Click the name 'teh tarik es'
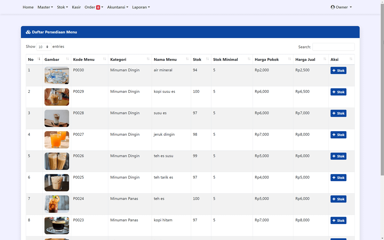Screen dimensions: 384x240 coord(163,177)
